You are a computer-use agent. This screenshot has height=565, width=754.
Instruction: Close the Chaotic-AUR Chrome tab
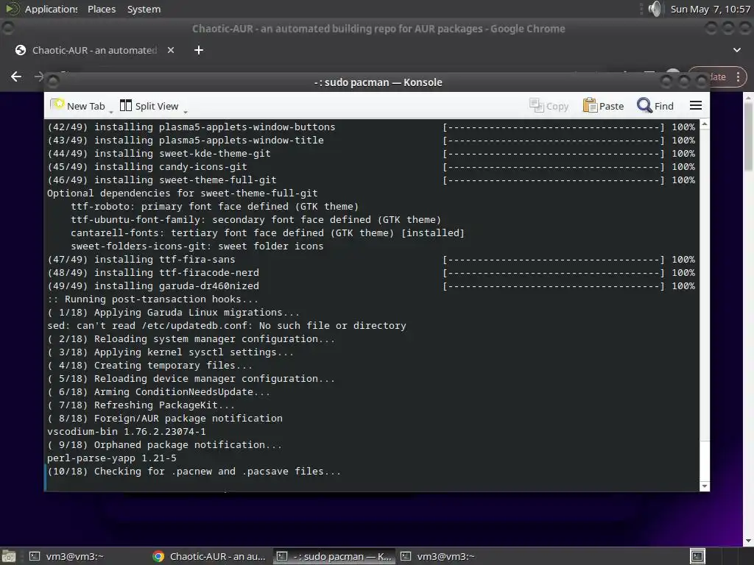pos(171,50)
